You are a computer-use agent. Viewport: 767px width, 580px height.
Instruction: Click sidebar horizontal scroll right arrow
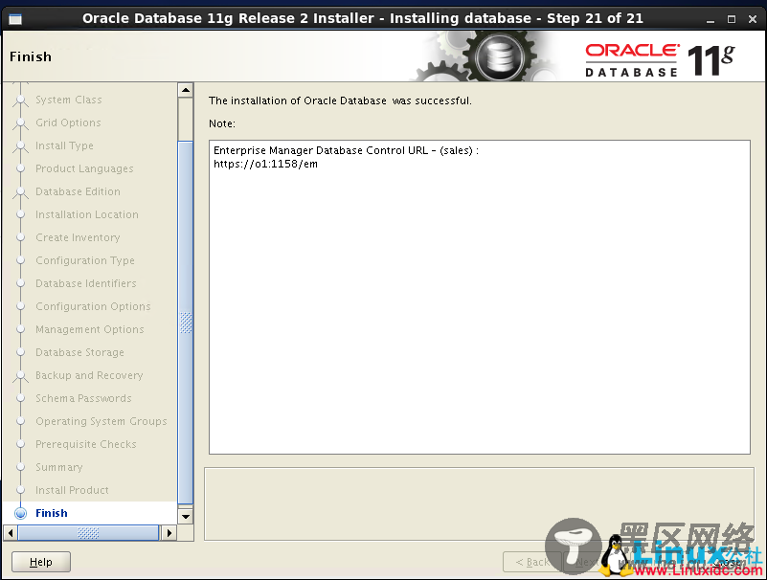tap(169, 532)
